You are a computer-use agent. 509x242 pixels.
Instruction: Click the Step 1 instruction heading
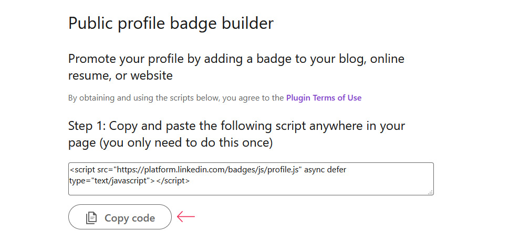(x=237, y=134)
